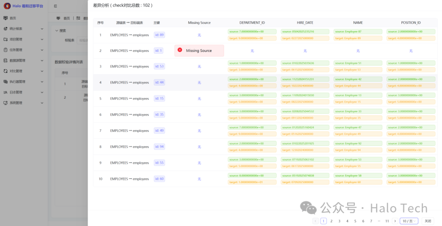Viewport: 442px width, 226px height.
Task: Click 'source: 05042025235216' HIRE_DATE cell
Action: [305, 32]
